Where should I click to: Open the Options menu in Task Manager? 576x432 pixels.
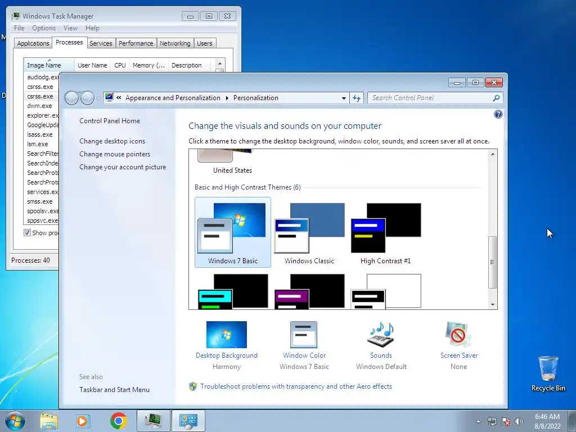[x=44, y=28]
